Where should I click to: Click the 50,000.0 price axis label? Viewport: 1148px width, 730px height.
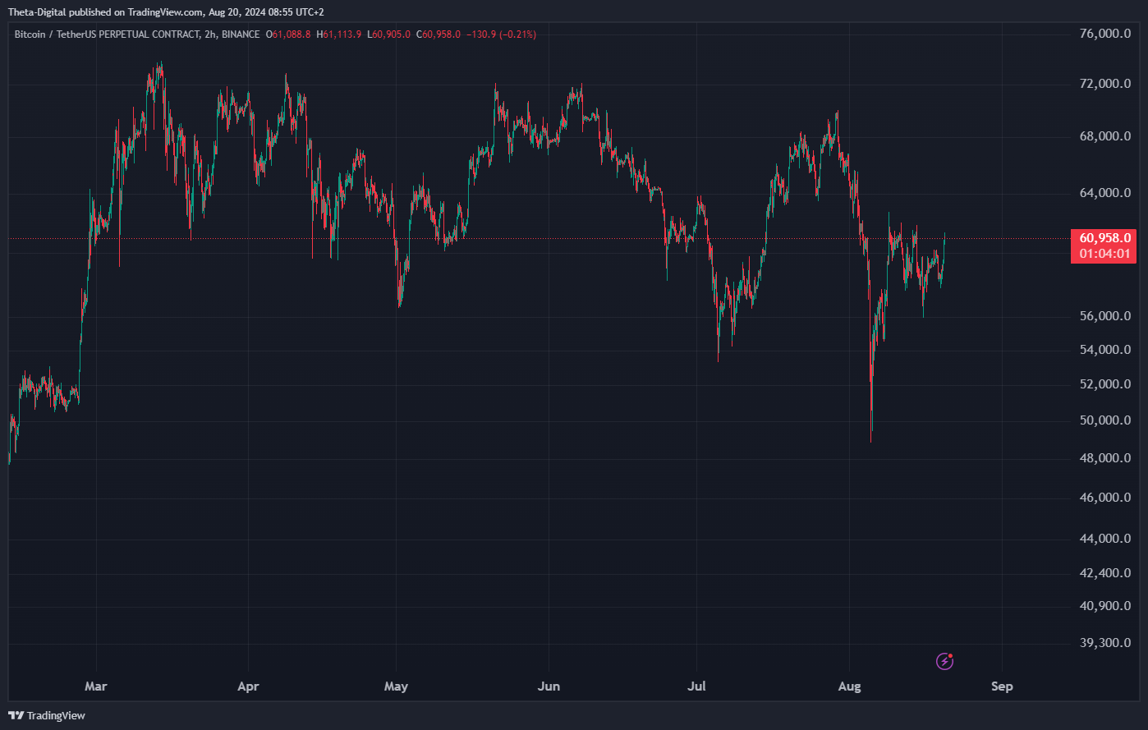pos(1104,420)
